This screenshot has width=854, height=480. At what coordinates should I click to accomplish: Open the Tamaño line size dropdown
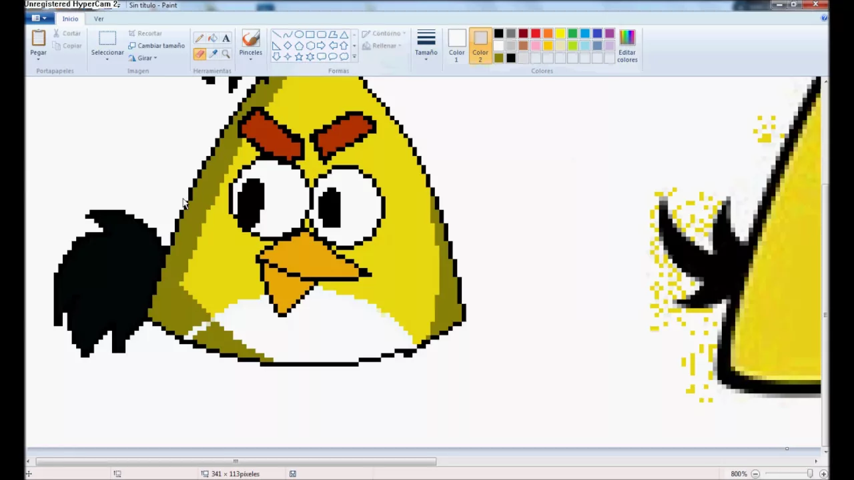click(426, 45)
